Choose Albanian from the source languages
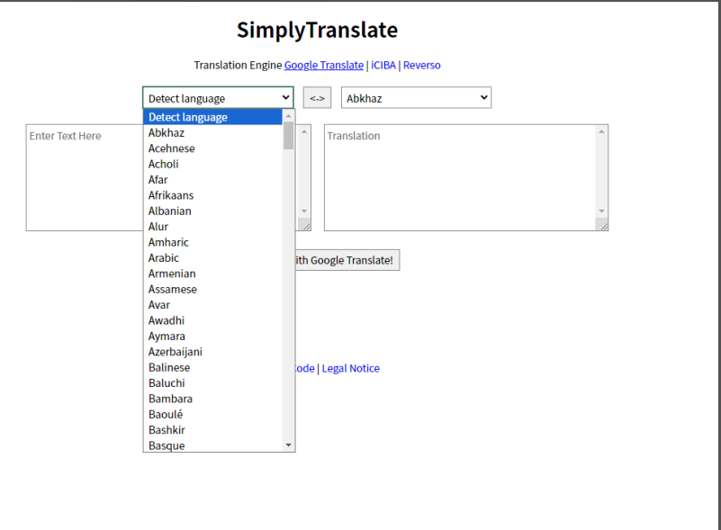Viewport: 721px width, 530px height. point(170,211)
